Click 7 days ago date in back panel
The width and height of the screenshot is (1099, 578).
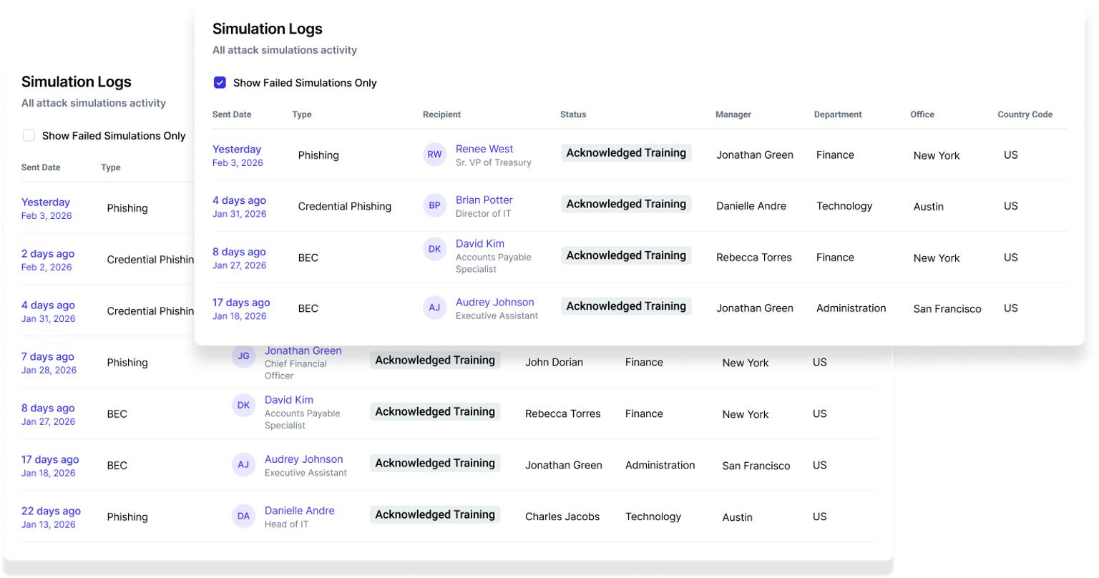click(x=48, y=357)
